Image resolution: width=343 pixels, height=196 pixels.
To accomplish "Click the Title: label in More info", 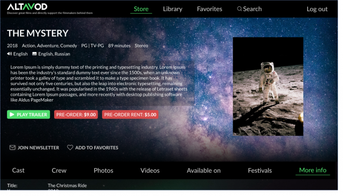I will click(x=12, y=185).
